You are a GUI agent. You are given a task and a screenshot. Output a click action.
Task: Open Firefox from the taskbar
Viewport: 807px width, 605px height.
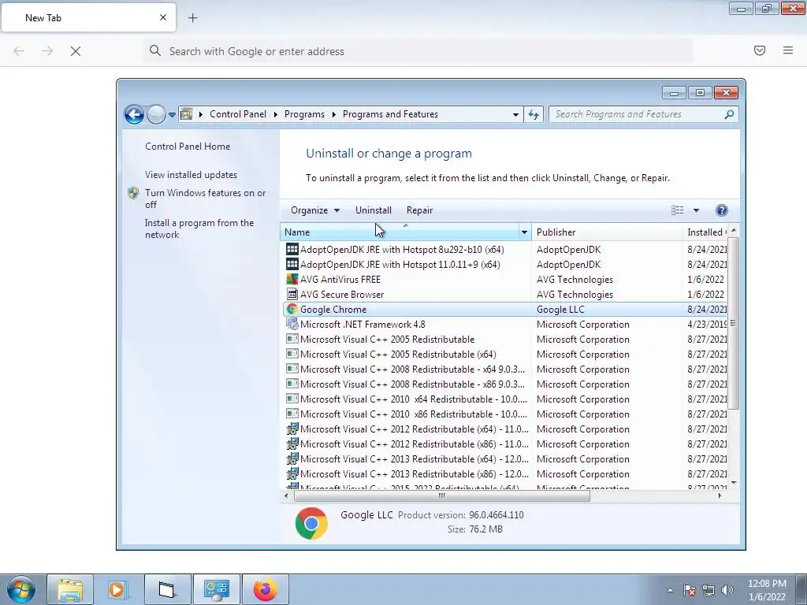266,589
